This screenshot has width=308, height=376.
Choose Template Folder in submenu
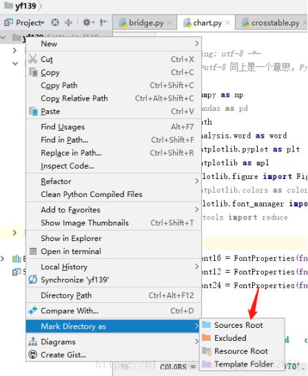coord(242,364)
